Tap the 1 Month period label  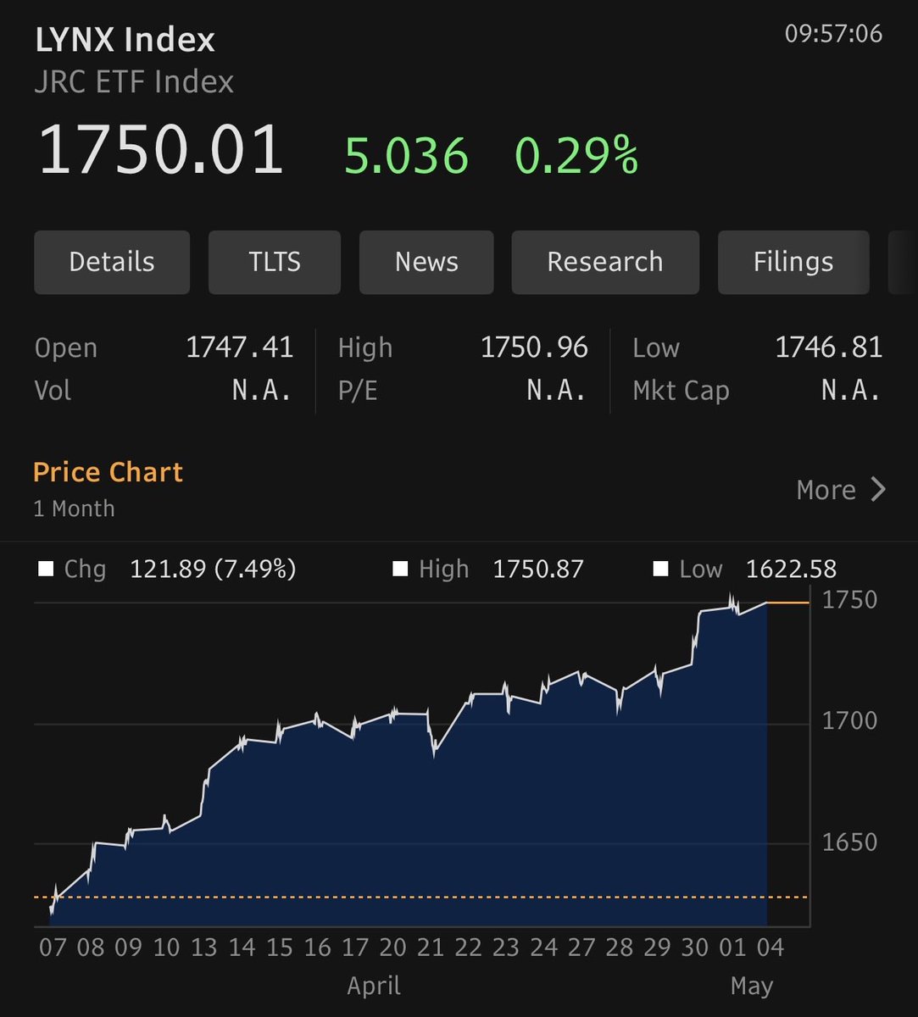click(x=74, y=508)
